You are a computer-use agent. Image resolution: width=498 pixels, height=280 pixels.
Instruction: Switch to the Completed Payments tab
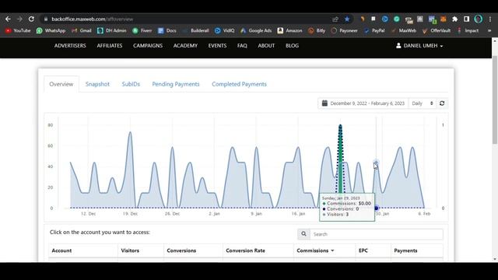[239, 84]
